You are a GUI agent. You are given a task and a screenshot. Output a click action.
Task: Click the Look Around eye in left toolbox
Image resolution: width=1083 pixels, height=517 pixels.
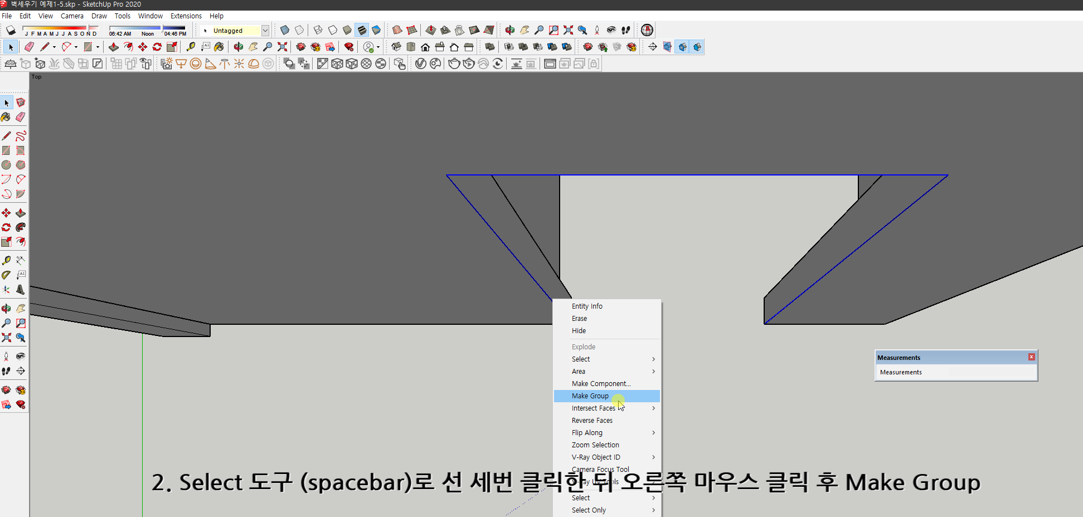point(21,357)
